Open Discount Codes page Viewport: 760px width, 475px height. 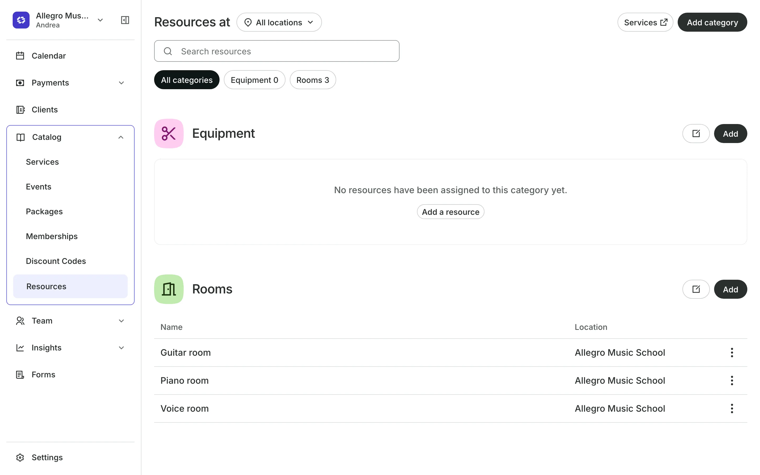click(x=56, y=261)
